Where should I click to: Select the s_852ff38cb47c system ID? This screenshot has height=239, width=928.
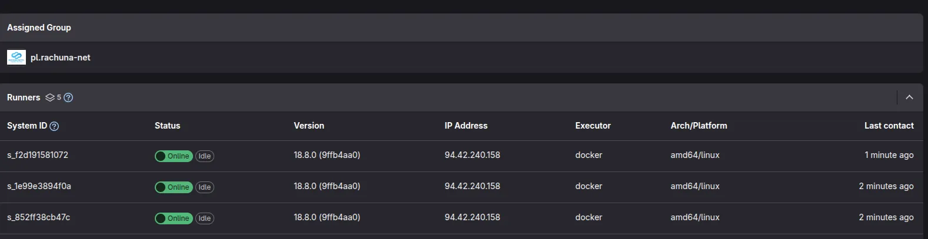point(38,217)
